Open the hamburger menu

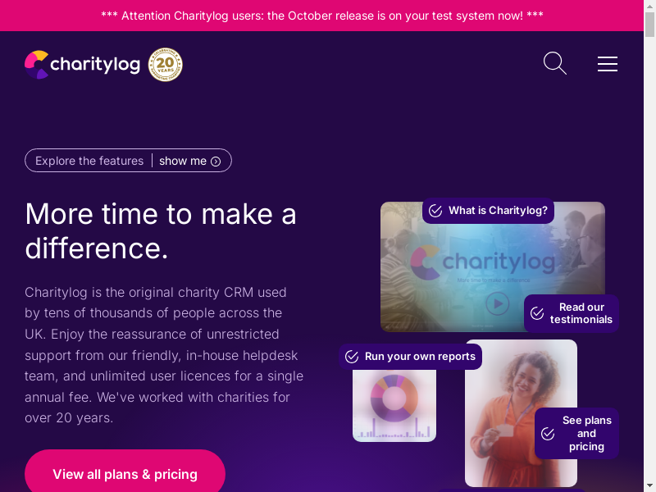coord(608,64)
